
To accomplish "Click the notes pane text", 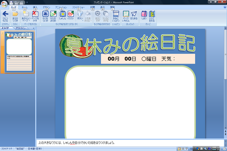I will point(77,143).
